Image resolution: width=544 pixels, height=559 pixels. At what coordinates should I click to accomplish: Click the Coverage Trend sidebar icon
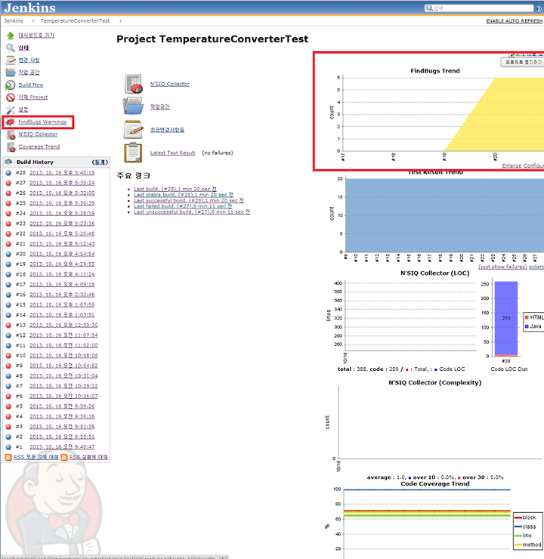pos(11,147)
